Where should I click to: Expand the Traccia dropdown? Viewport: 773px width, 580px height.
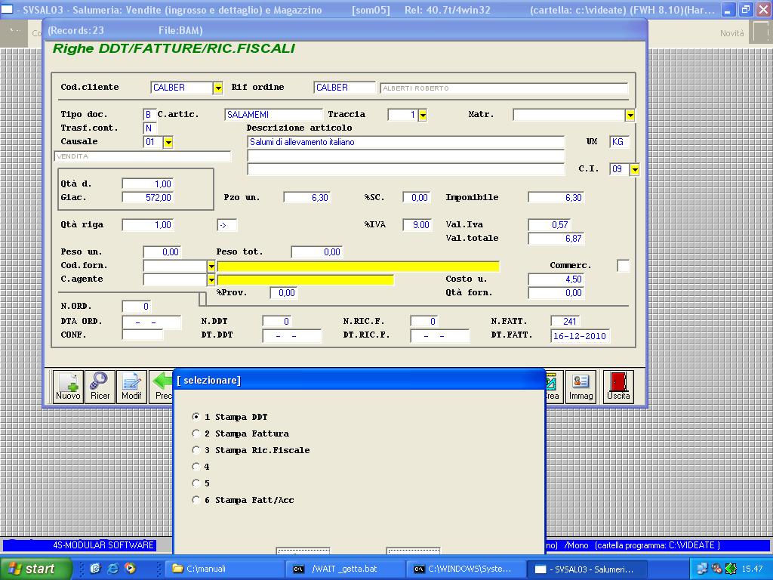[x=423, y=115]
